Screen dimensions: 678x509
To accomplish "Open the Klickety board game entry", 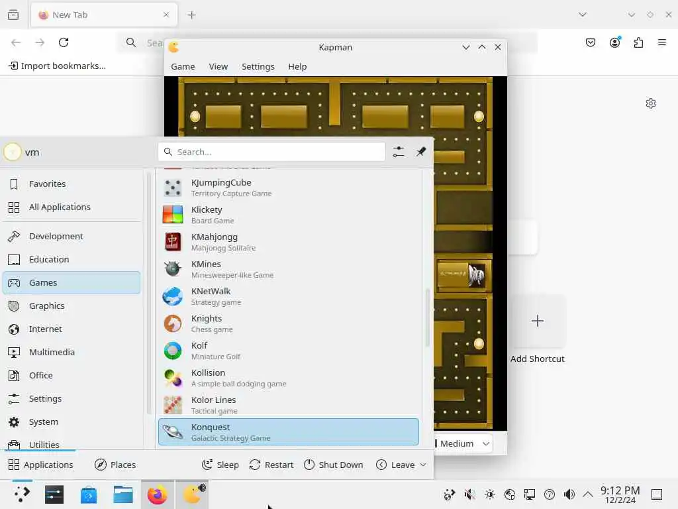I will tap(289, 215).
